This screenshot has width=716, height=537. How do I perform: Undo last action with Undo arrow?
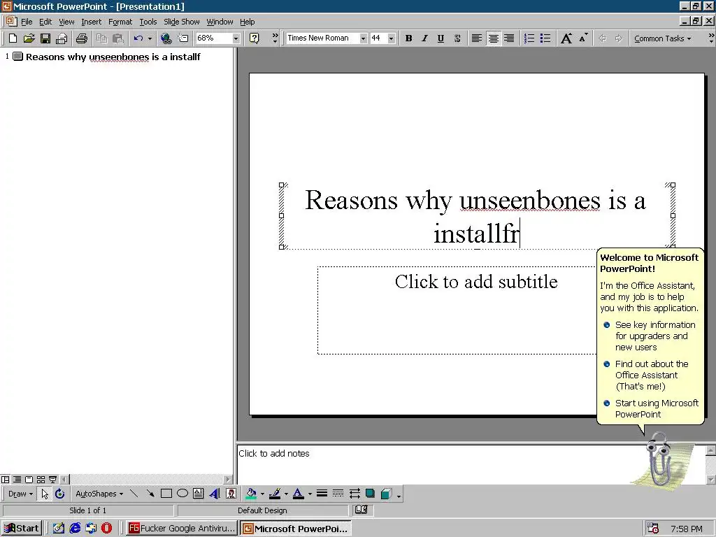[138, 38]
